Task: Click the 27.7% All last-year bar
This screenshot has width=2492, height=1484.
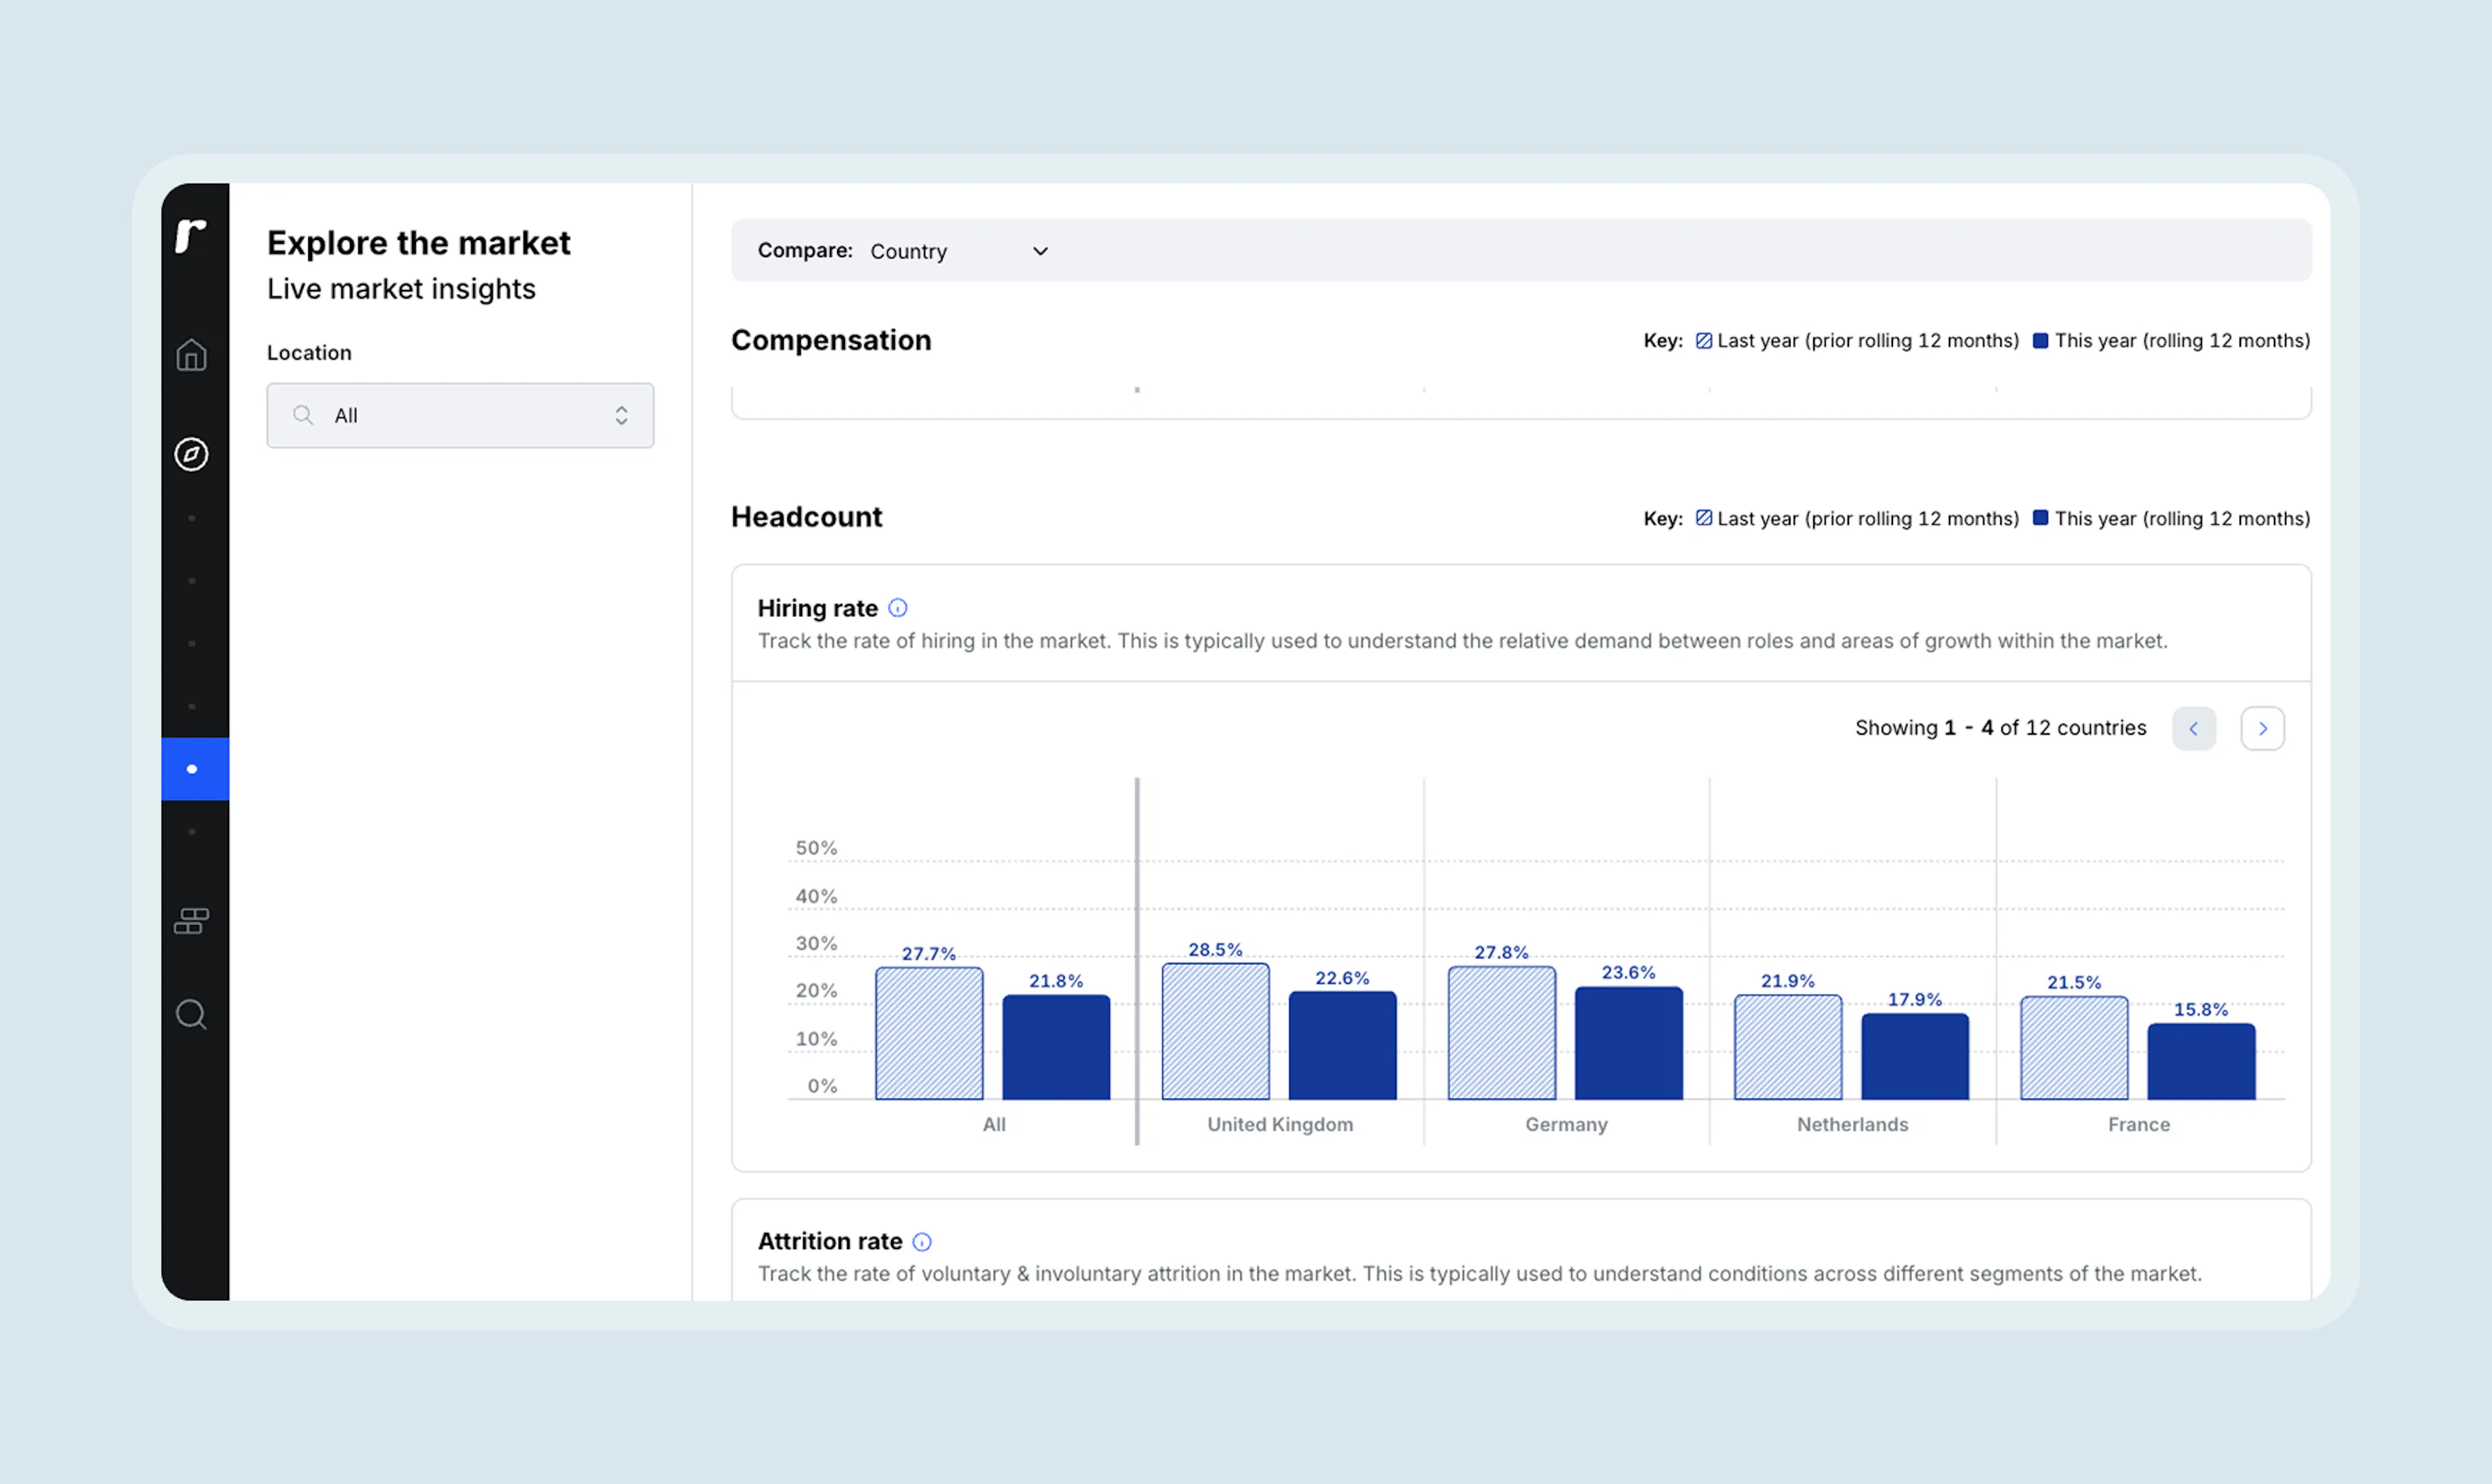Action: (x=929, y=1033)
